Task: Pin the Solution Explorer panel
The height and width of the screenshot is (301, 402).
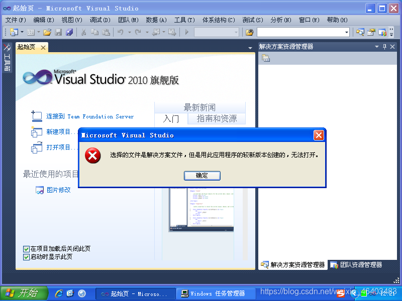Action: (x=384, y=47)
